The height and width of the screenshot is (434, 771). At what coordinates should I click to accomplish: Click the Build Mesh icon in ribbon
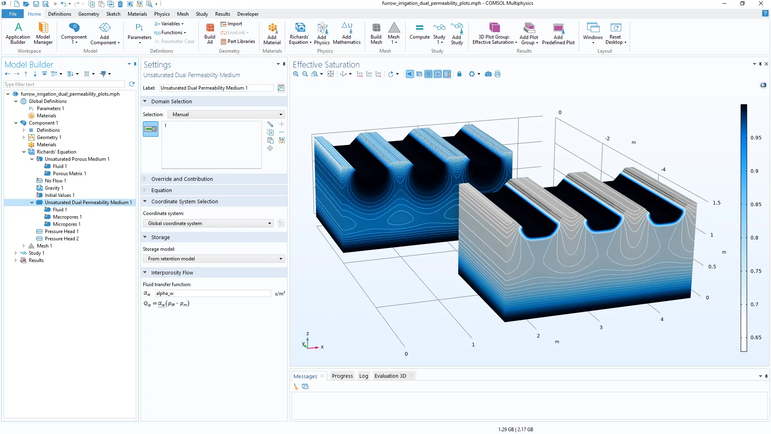[376, 28]
